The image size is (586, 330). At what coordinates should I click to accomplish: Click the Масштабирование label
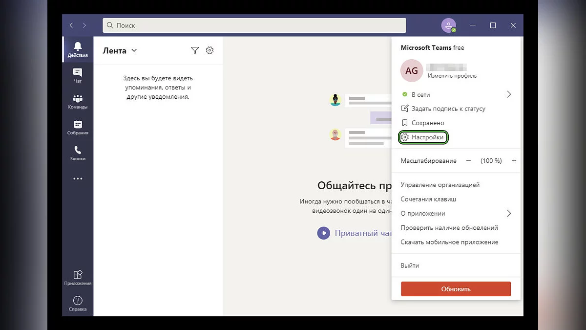coord(428,160)
